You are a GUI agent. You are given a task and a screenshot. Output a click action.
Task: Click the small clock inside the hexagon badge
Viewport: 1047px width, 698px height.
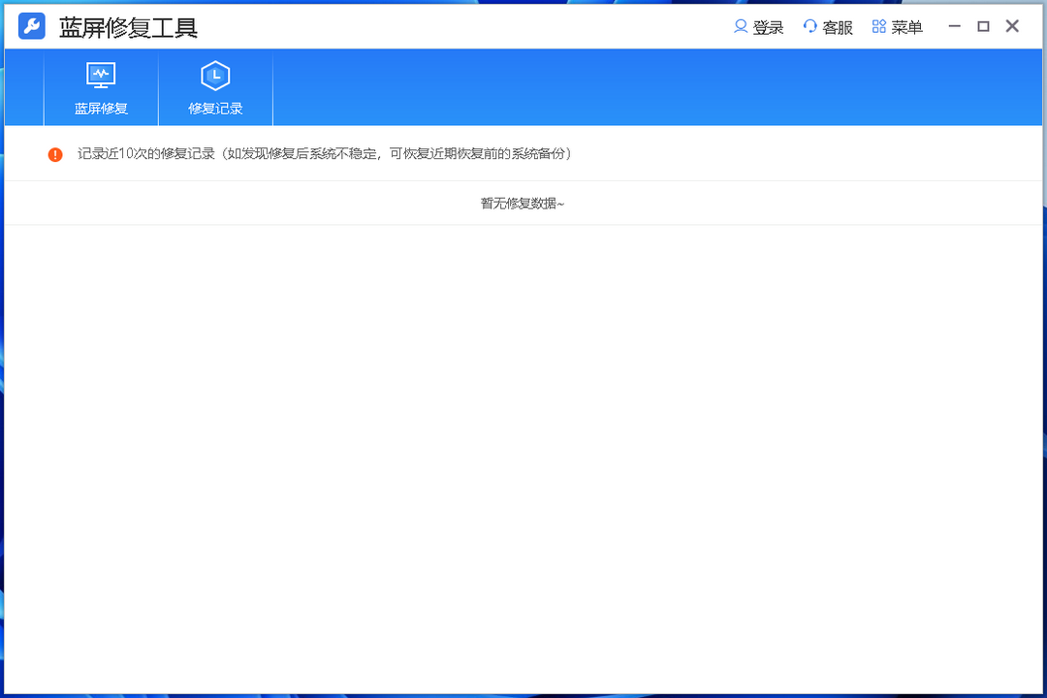click(214, 76)
